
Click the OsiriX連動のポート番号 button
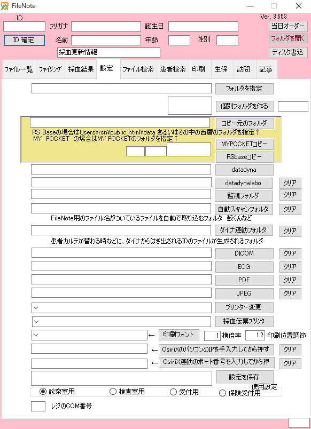pos(216,362)
